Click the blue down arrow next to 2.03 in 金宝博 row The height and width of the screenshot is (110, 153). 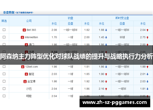(147, 81)
